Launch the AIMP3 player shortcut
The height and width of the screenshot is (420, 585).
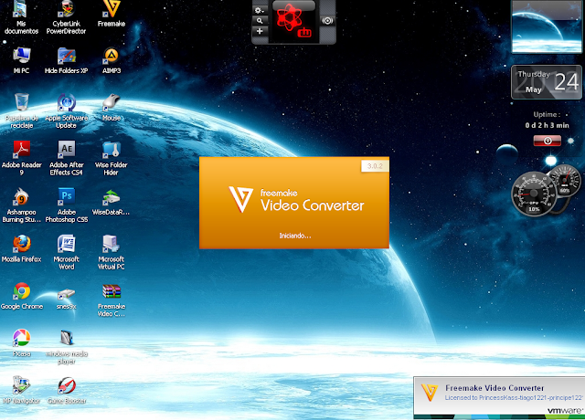pos(112,60)
